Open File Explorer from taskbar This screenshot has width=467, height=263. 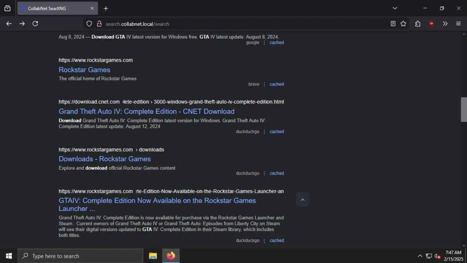coord(153,256)
